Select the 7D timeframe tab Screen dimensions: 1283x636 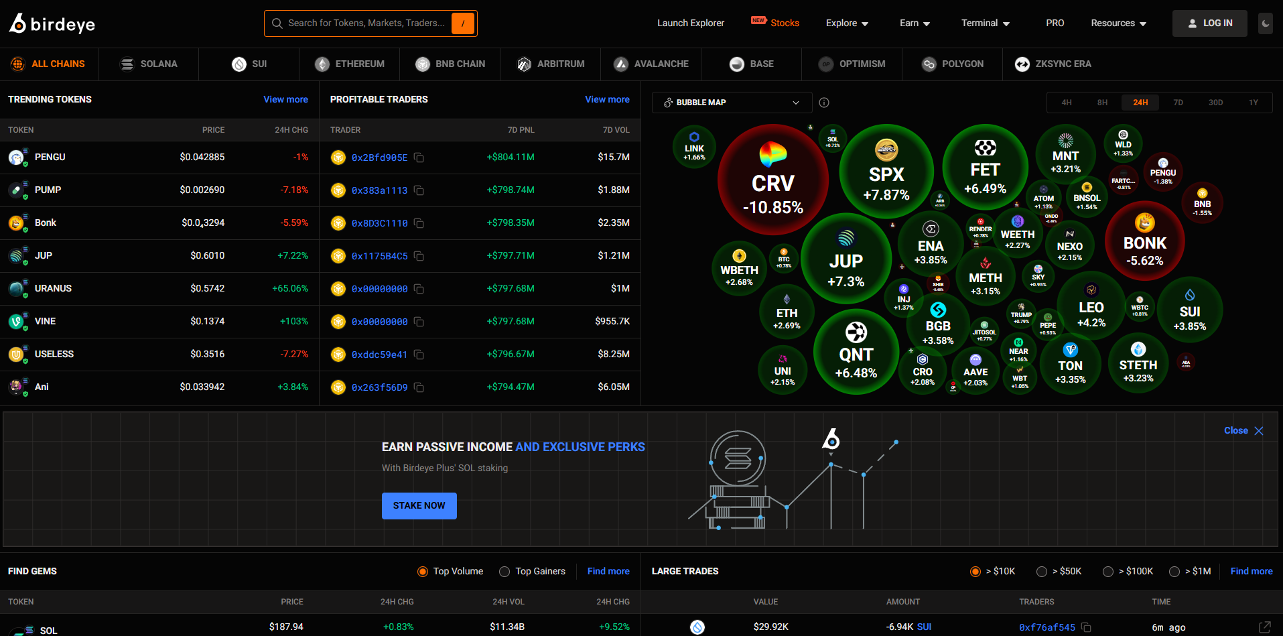click(1178, 103)
